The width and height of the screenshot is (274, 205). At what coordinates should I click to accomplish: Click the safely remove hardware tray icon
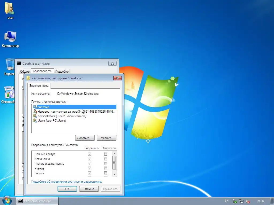coord(235,201)
